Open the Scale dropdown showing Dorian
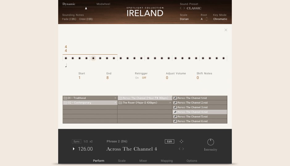 click(184, 19)
